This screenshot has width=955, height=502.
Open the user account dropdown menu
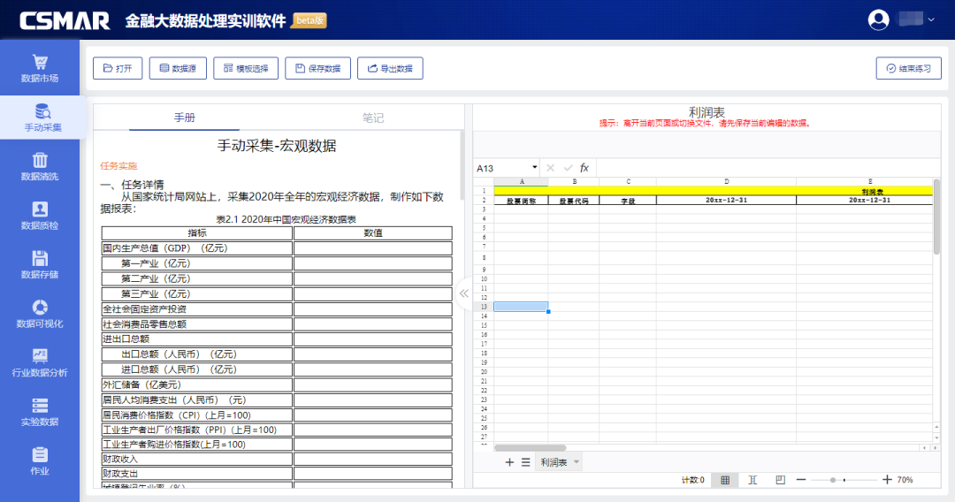click(931, 19)
